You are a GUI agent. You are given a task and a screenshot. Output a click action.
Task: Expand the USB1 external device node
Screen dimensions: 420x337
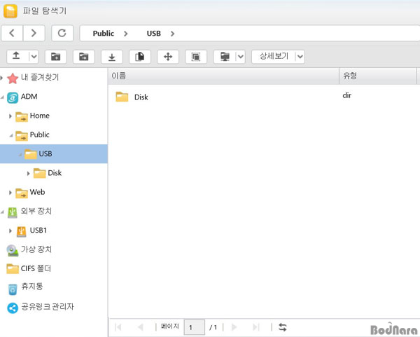pos(10,231)
